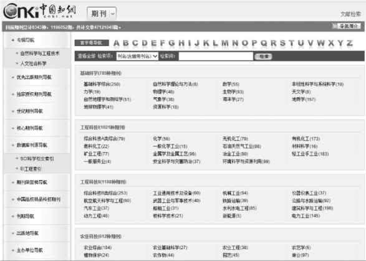Open 地质学(157) category
366x261 pixels.
(304, 100)
